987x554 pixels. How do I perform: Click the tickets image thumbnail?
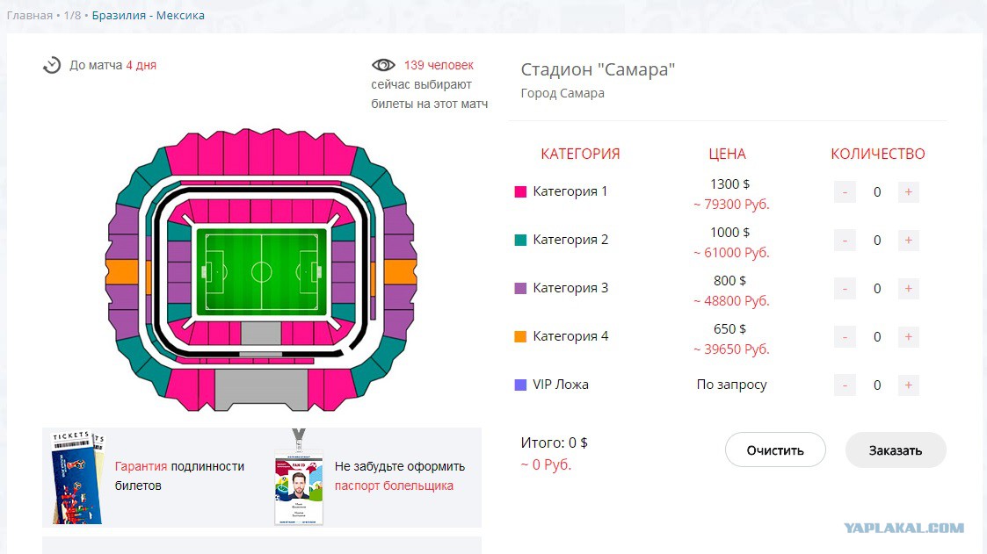[x=77, y=478]
